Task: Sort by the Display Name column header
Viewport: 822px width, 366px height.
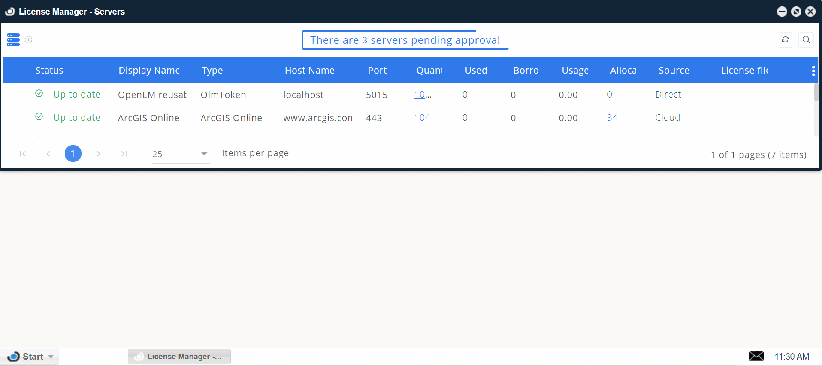Action: (148, 71)
